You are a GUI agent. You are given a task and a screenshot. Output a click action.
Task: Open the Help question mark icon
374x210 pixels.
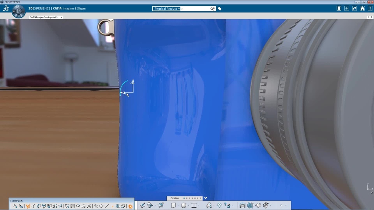point(370,8)
